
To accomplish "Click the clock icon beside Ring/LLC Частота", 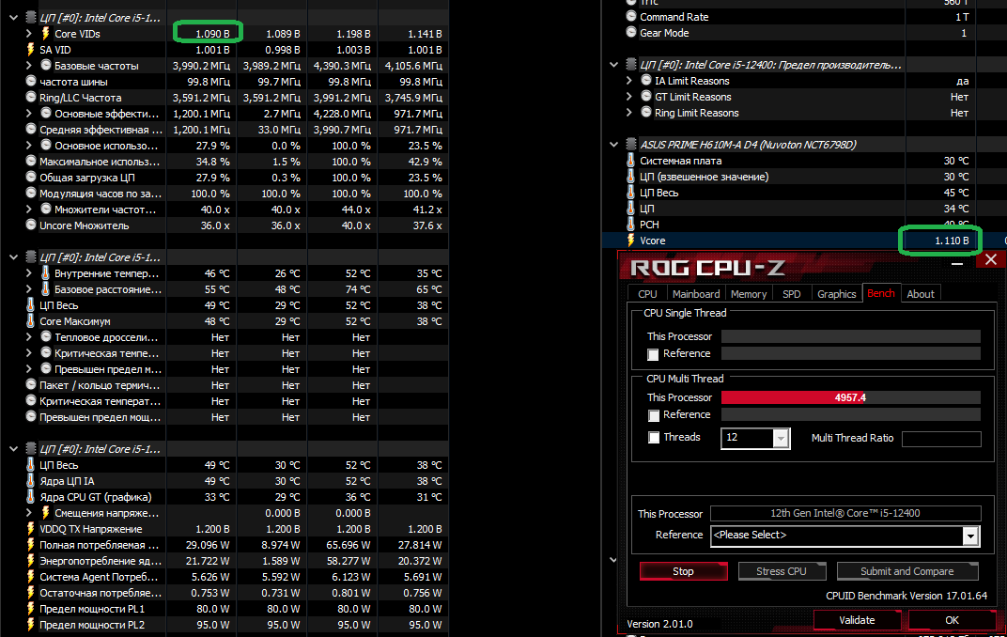I will click(30, 97).
